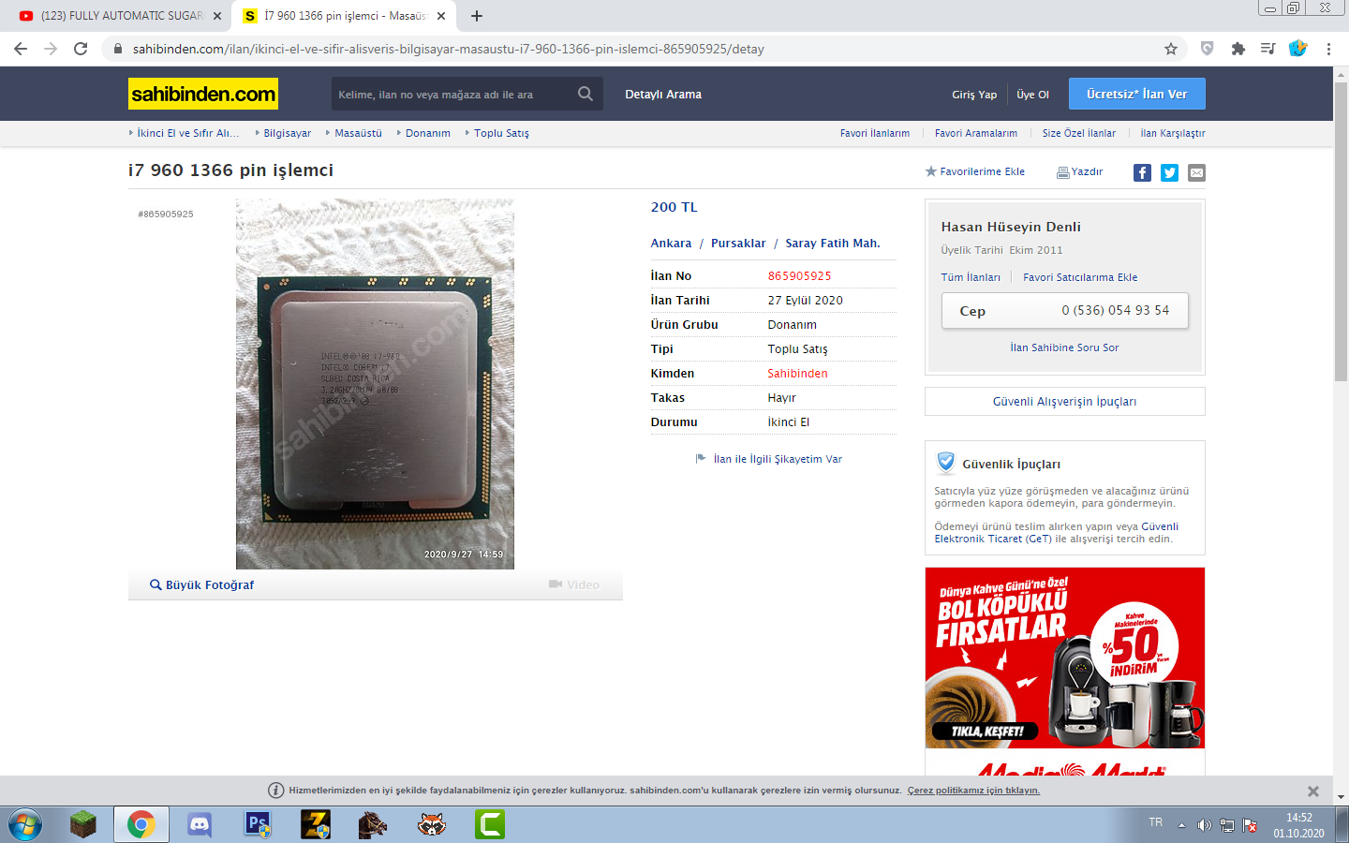Screen dimensions: 1349x843
Task: Bookmark this page with star icon
Action: (1171, 49)
